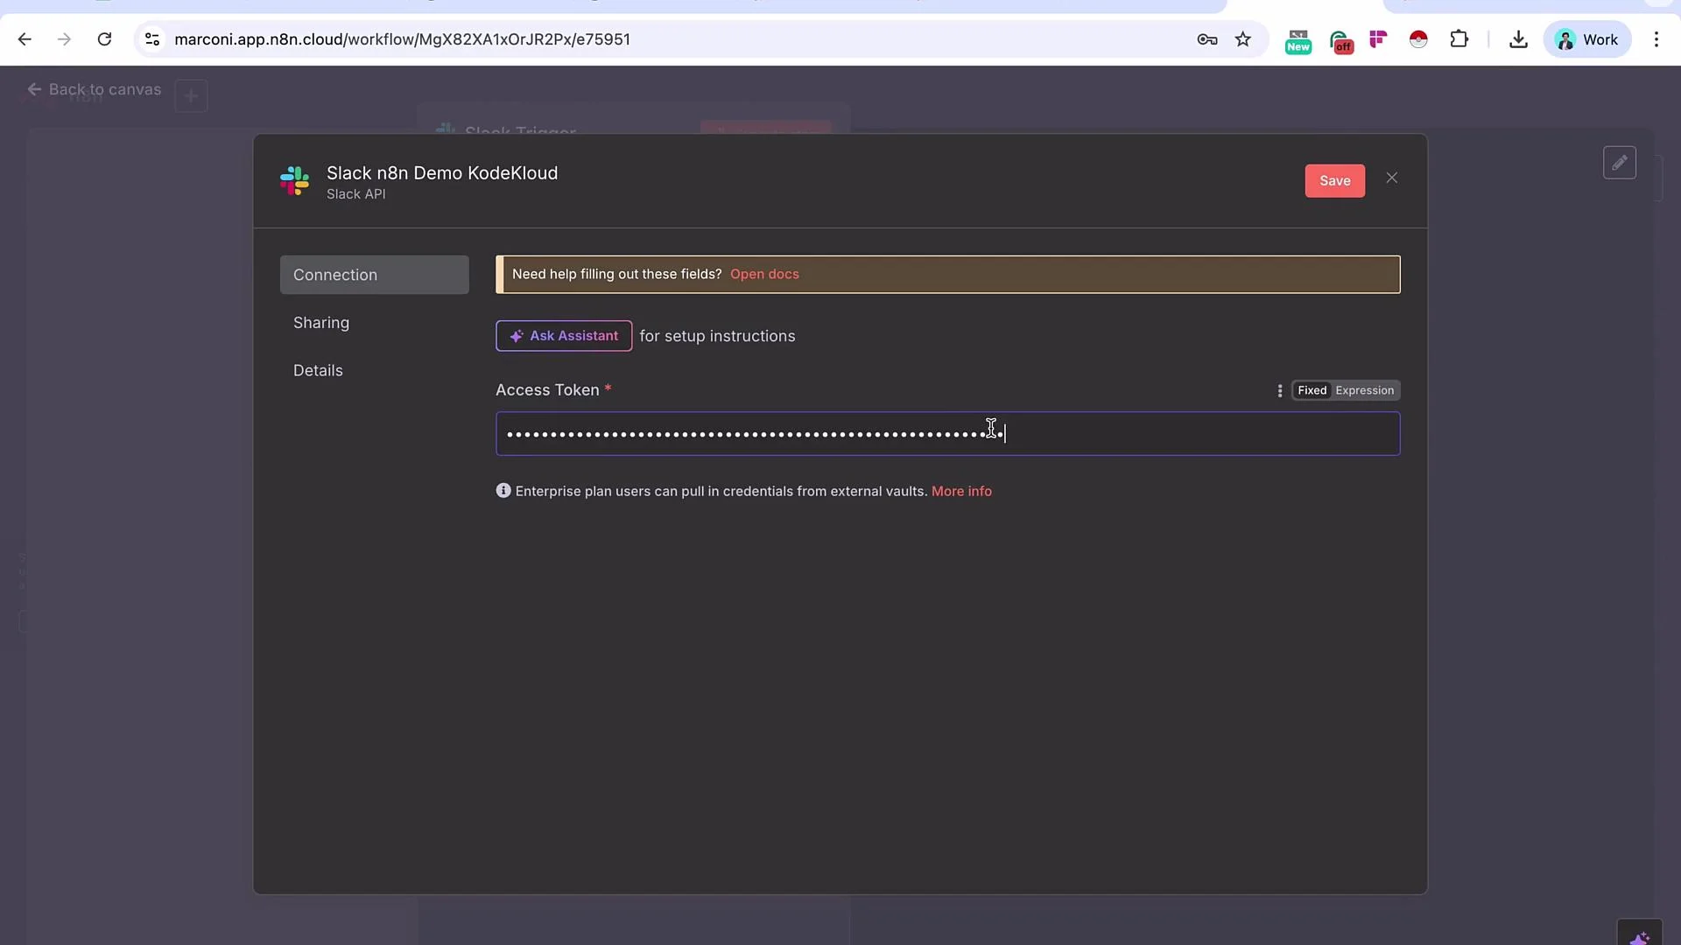The image size is (1681, 945).
Task: Close the credential dialog
Action: point(1392,178)
